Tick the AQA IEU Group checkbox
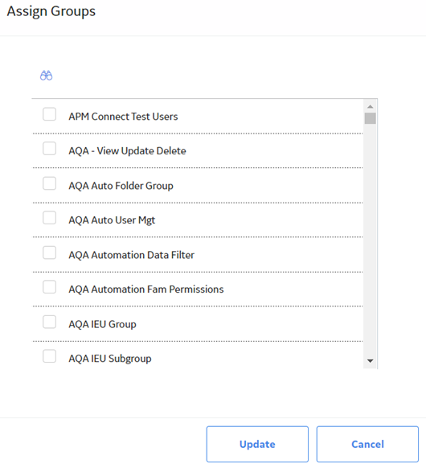The image size is (426, 464). pyautogui.click(x=49, y=322)
